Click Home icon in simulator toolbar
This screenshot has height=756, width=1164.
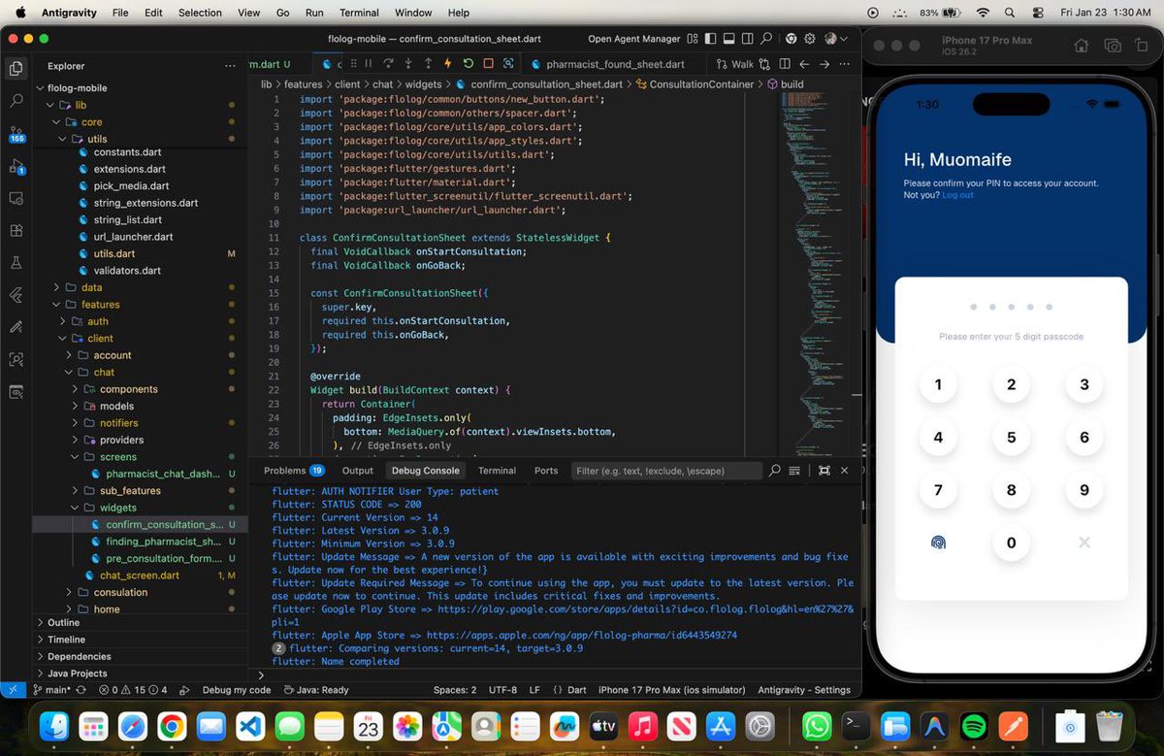[x=1082, y=46]
